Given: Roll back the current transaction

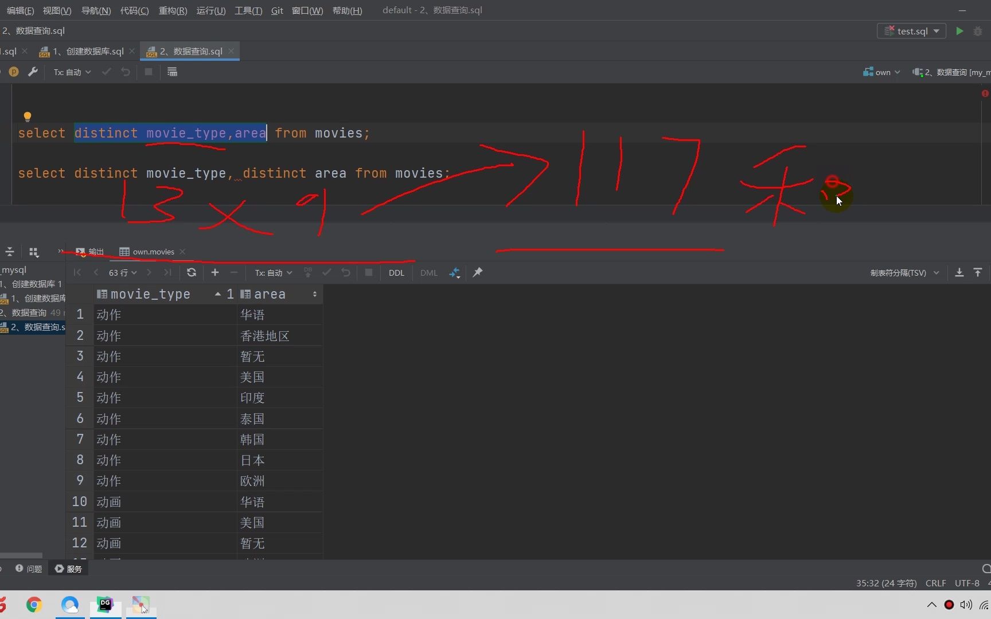Looking at the screenshot, I should (x=345, y=272).
